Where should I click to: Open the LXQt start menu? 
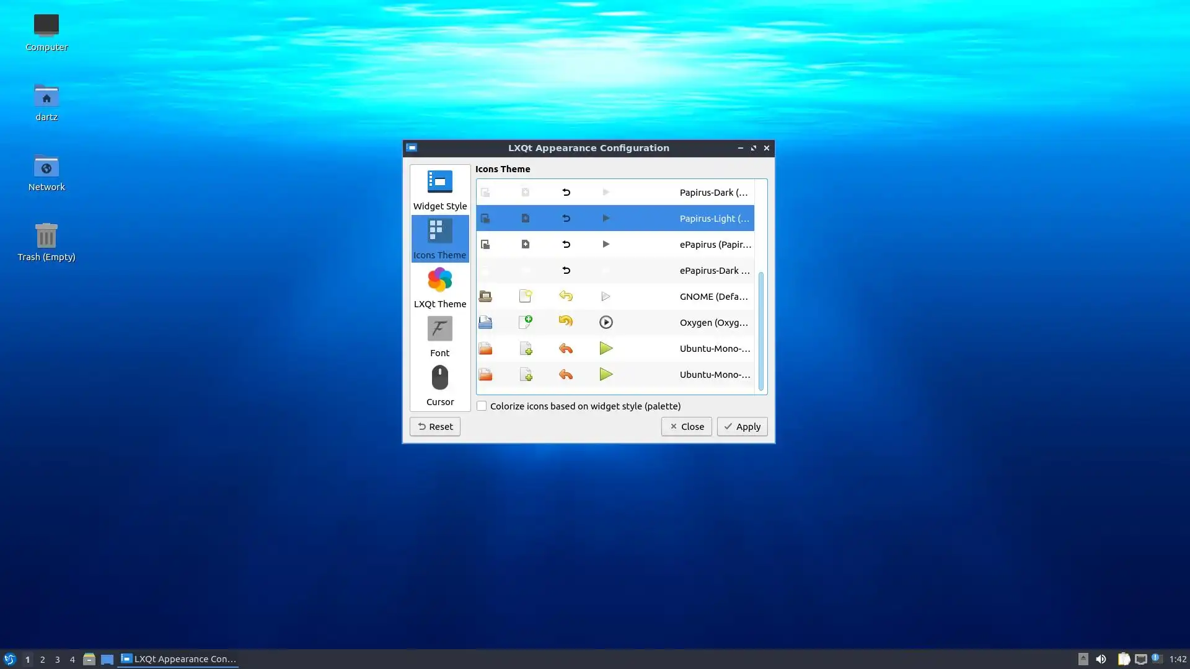pyautogui.click(x=10, y=659)
